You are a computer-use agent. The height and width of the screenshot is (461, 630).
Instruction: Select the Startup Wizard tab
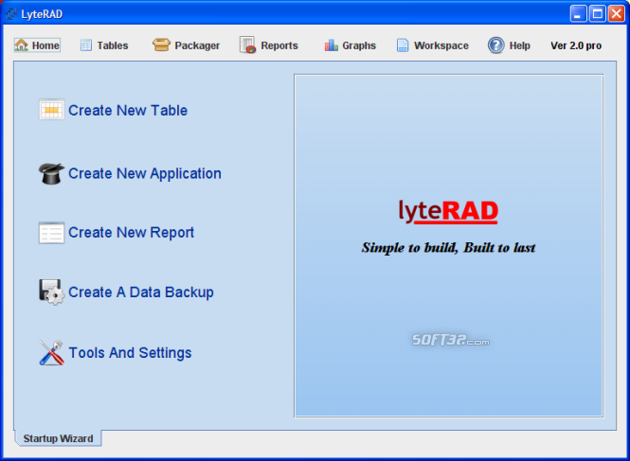58,438
